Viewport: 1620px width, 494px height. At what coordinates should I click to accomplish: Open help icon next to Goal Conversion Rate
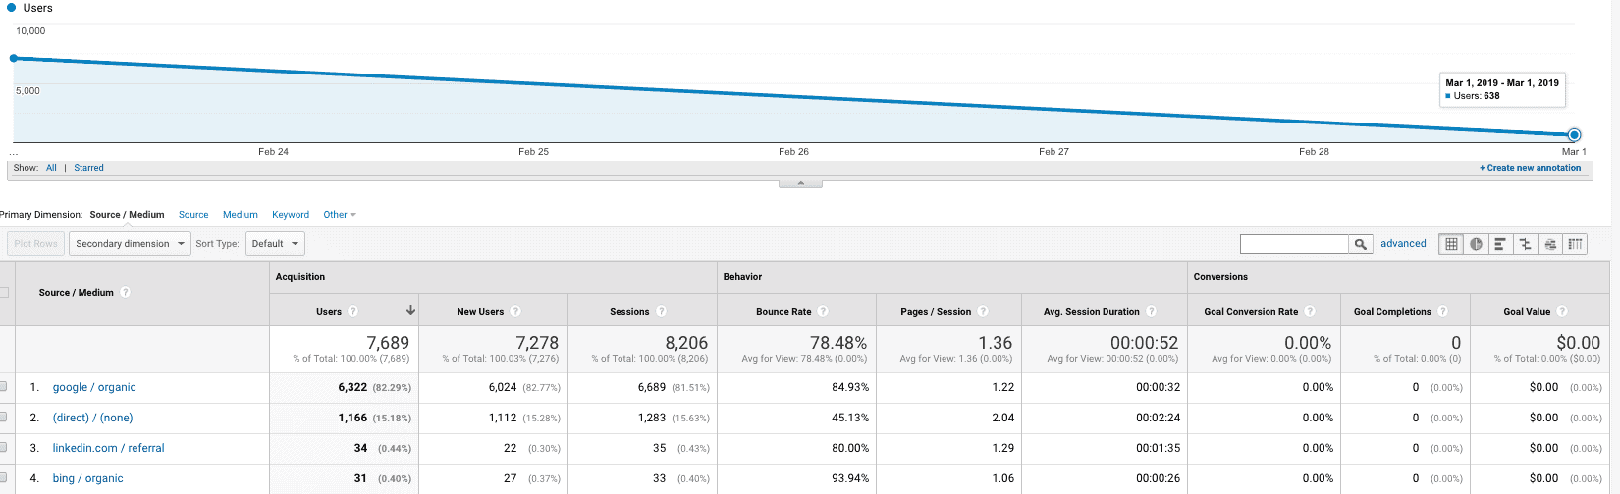click(1310, 311)
